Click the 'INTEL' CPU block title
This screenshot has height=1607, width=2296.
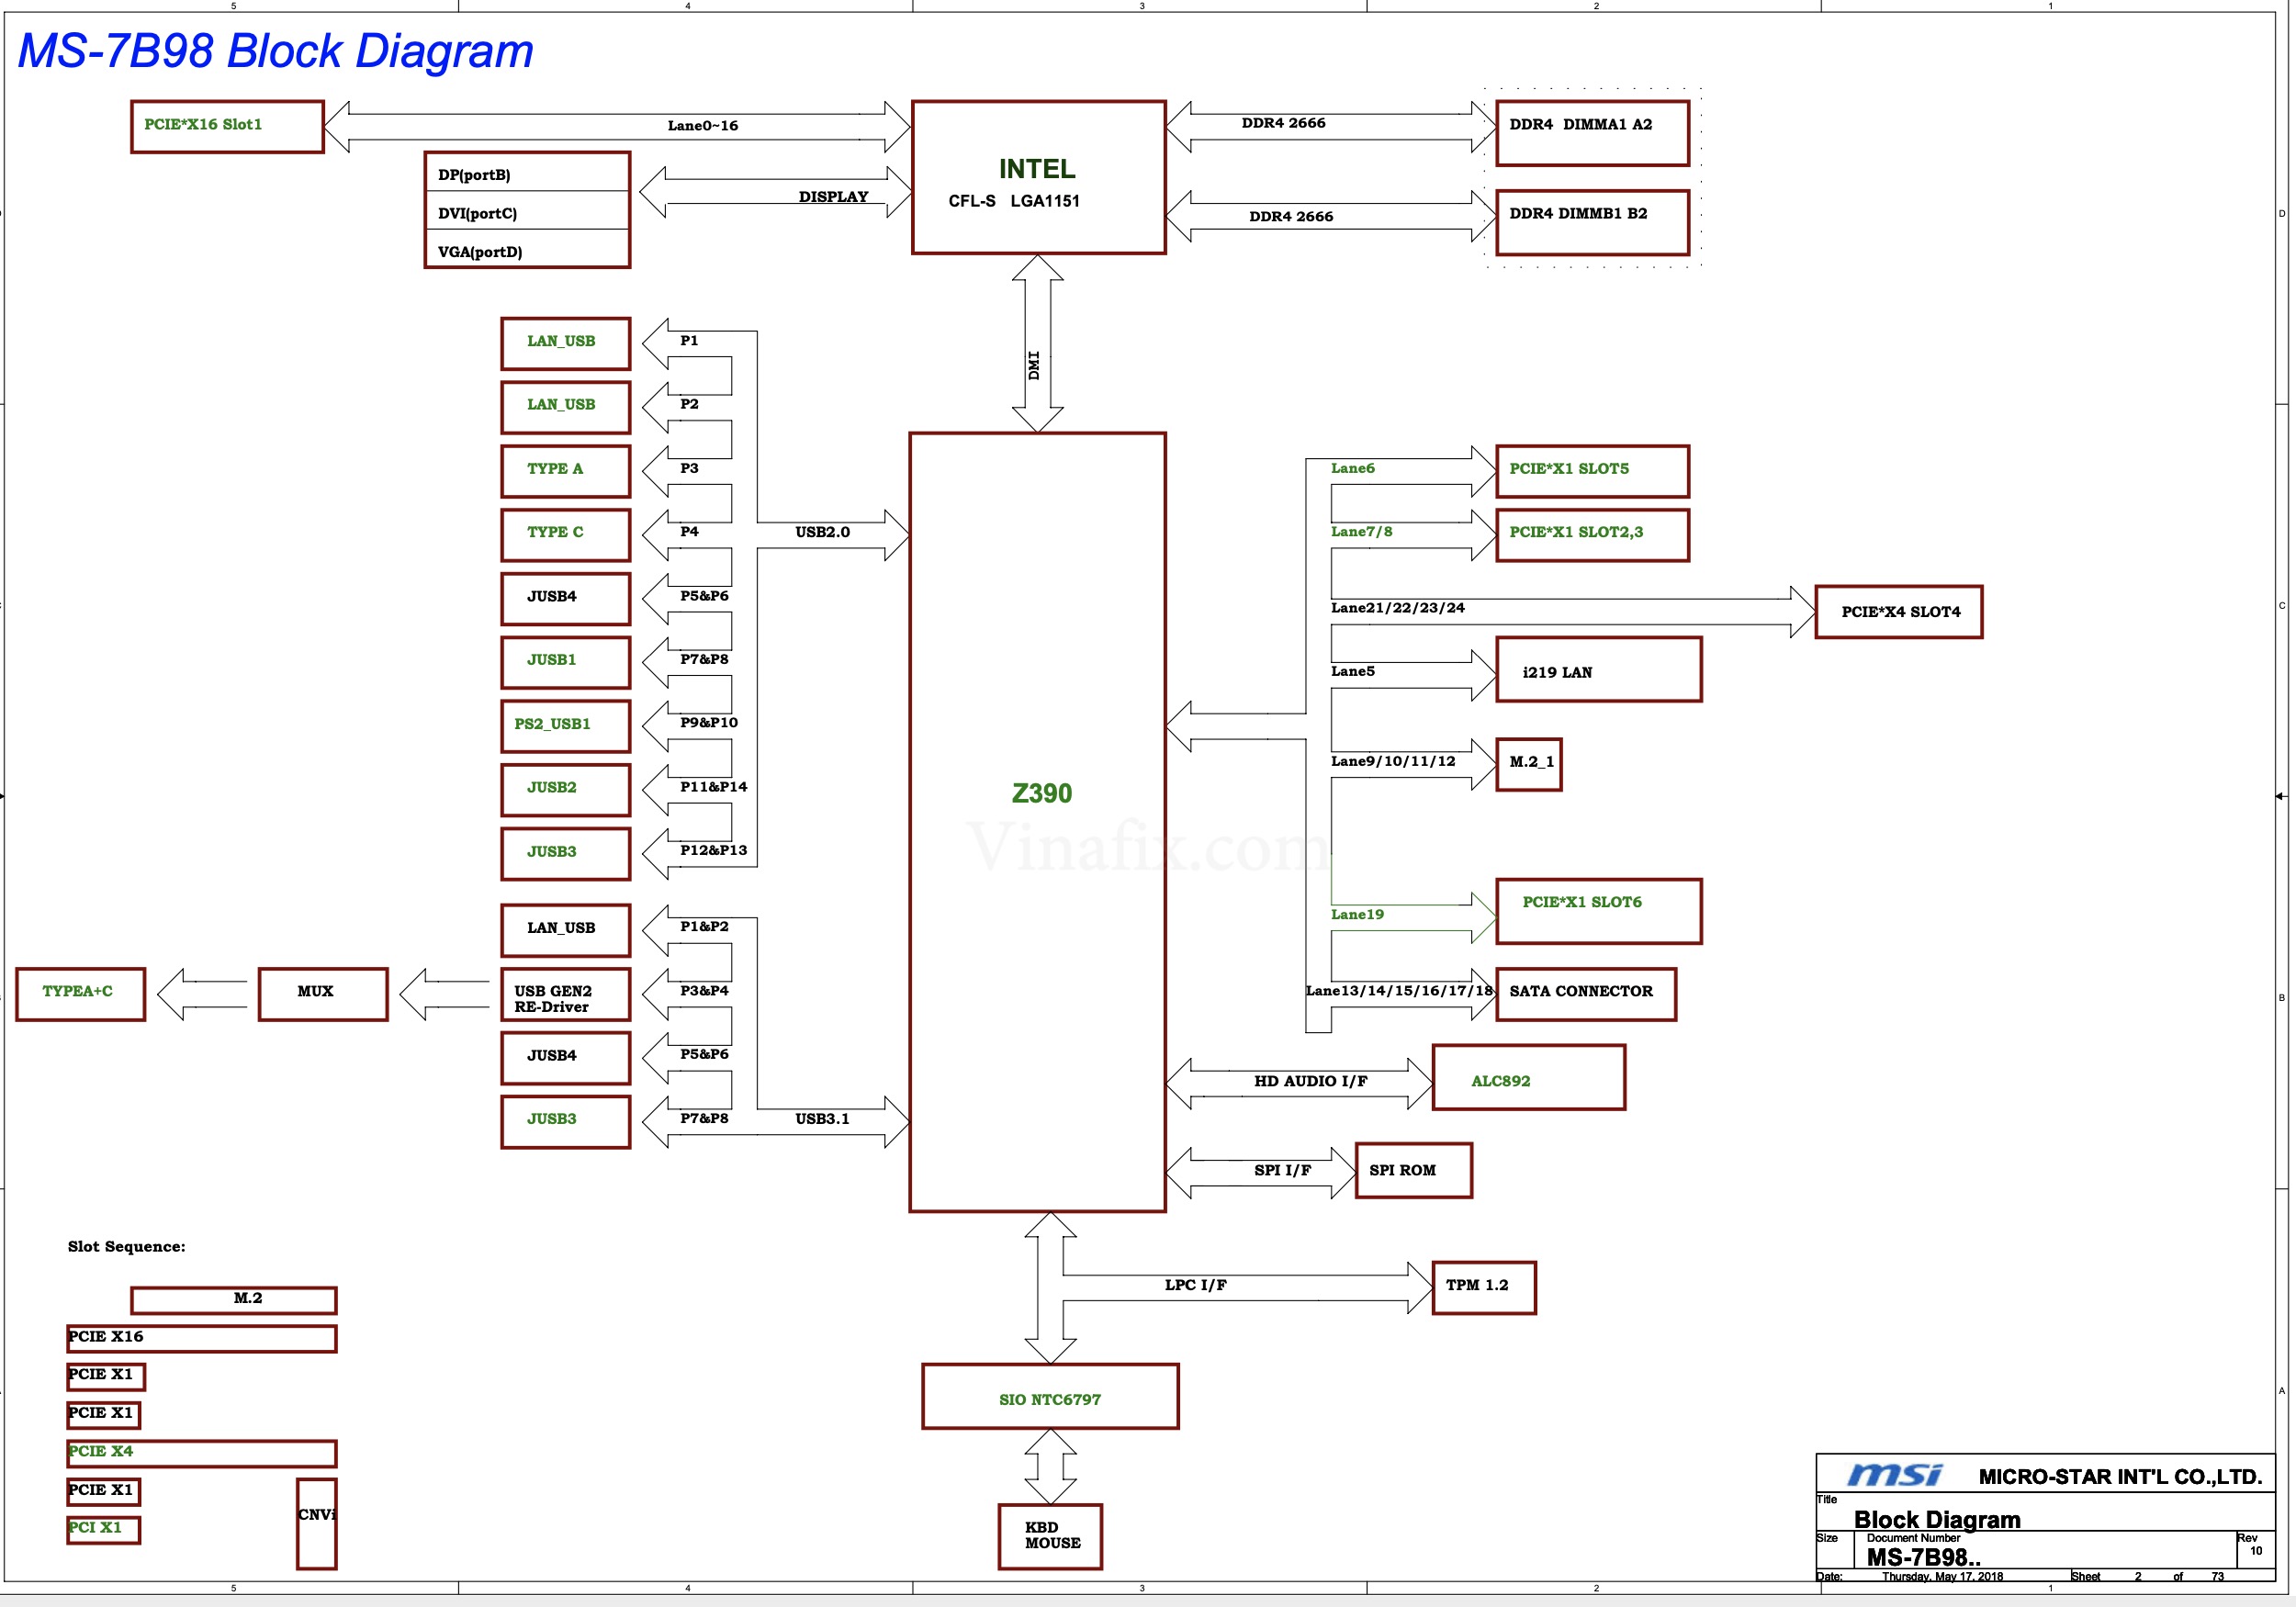coord(1037,169)
